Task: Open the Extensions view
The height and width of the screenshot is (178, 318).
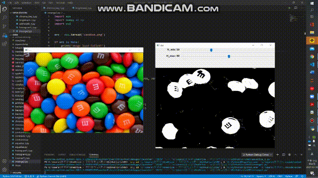Action: tap(4, 44)
